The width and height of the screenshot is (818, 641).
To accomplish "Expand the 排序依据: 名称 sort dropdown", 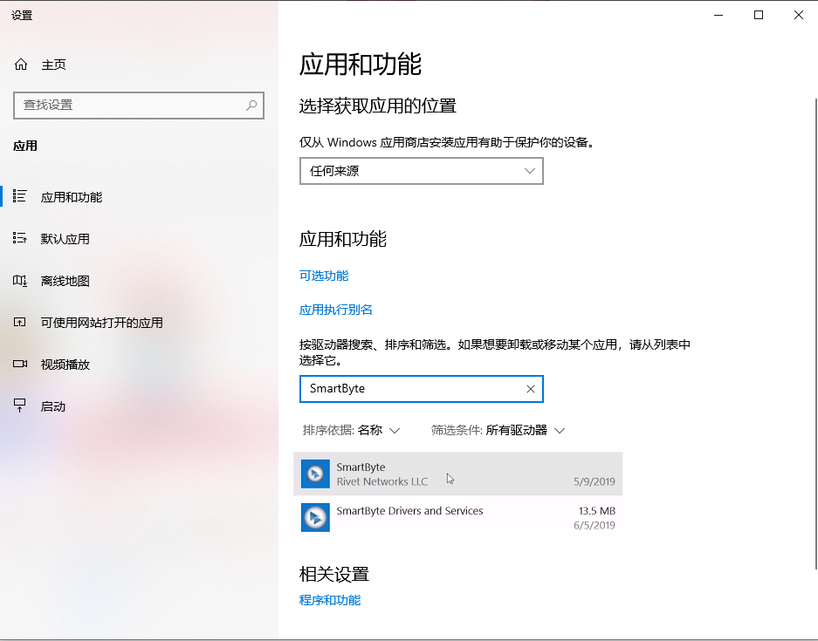I will (x=351, y=430).
